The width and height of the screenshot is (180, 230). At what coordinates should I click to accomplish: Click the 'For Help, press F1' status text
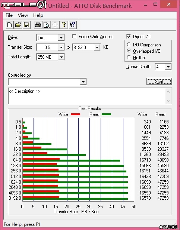point(22,224)
